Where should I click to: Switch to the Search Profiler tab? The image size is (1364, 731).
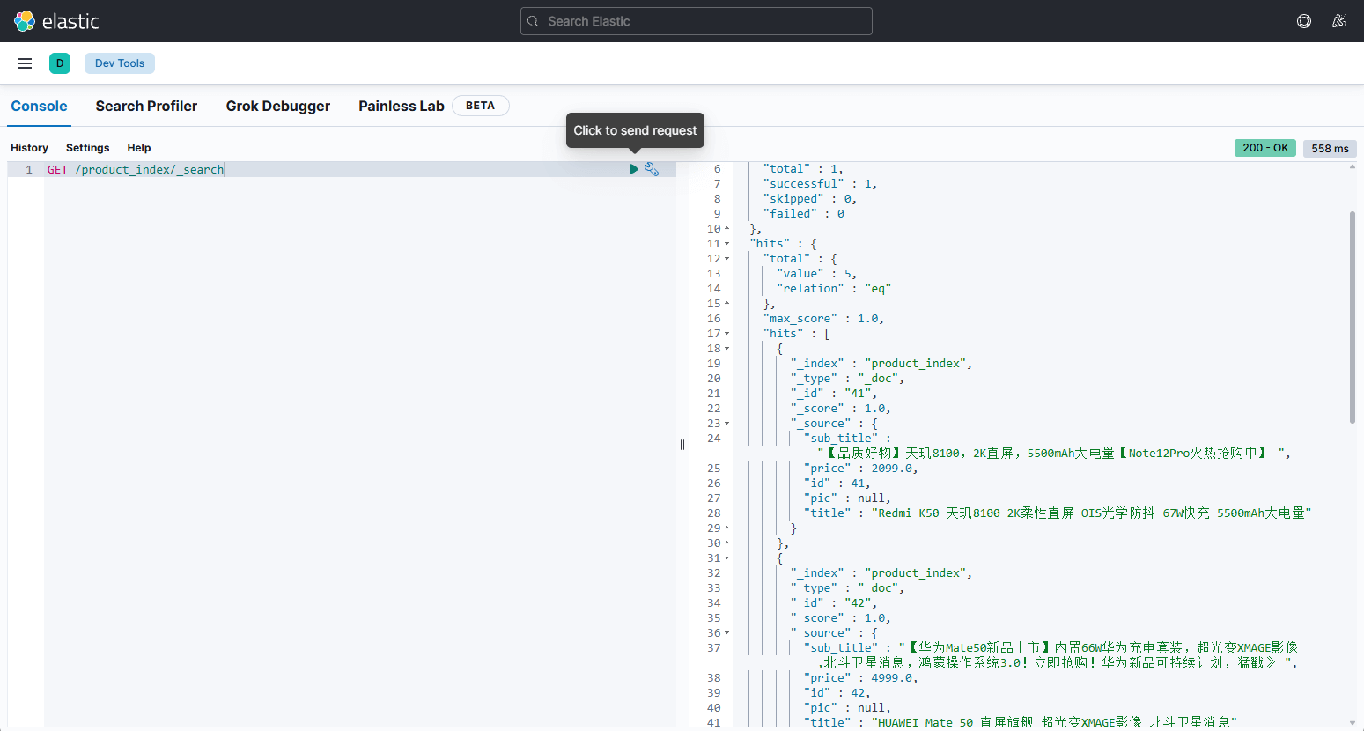(x=146, y=106)
